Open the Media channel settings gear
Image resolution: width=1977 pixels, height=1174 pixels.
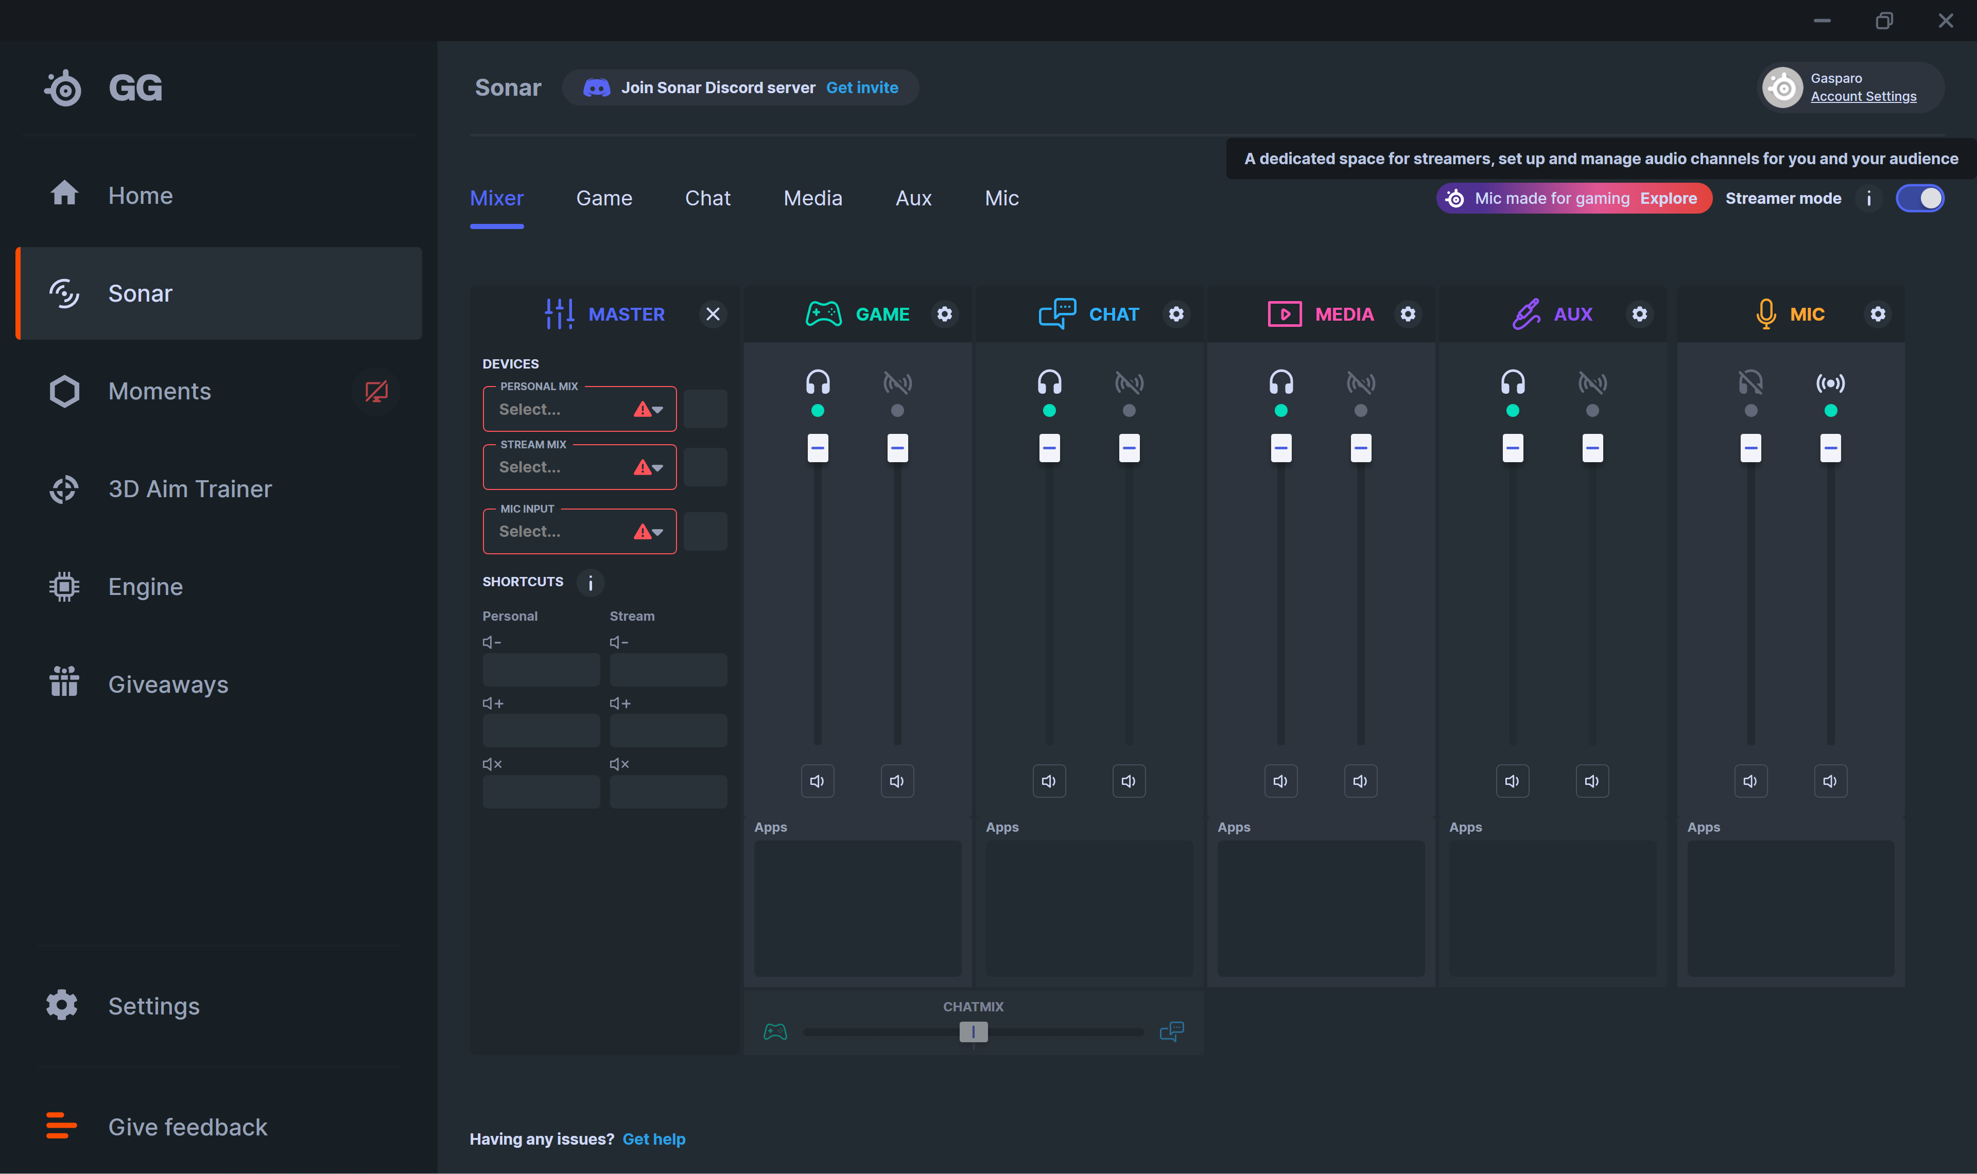pyautogui.click(x=1408, y=314)
